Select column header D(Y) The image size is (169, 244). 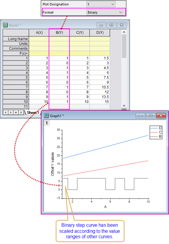100,33
